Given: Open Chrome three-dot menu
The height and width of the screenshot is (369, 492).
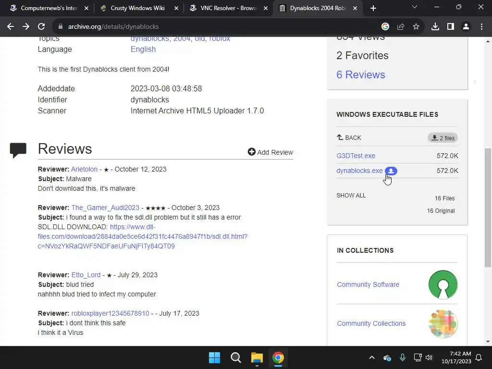Looking at the screenshot, I should (x=481, y=27).
